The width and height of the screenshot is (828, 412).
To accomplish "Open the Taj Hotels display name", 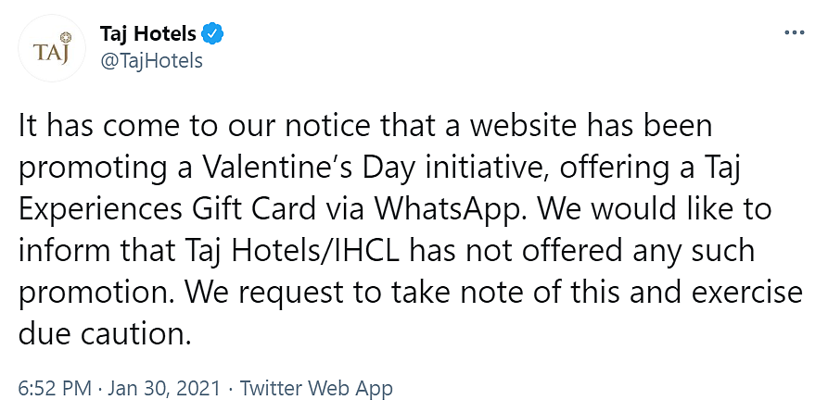I will [147, 34].
